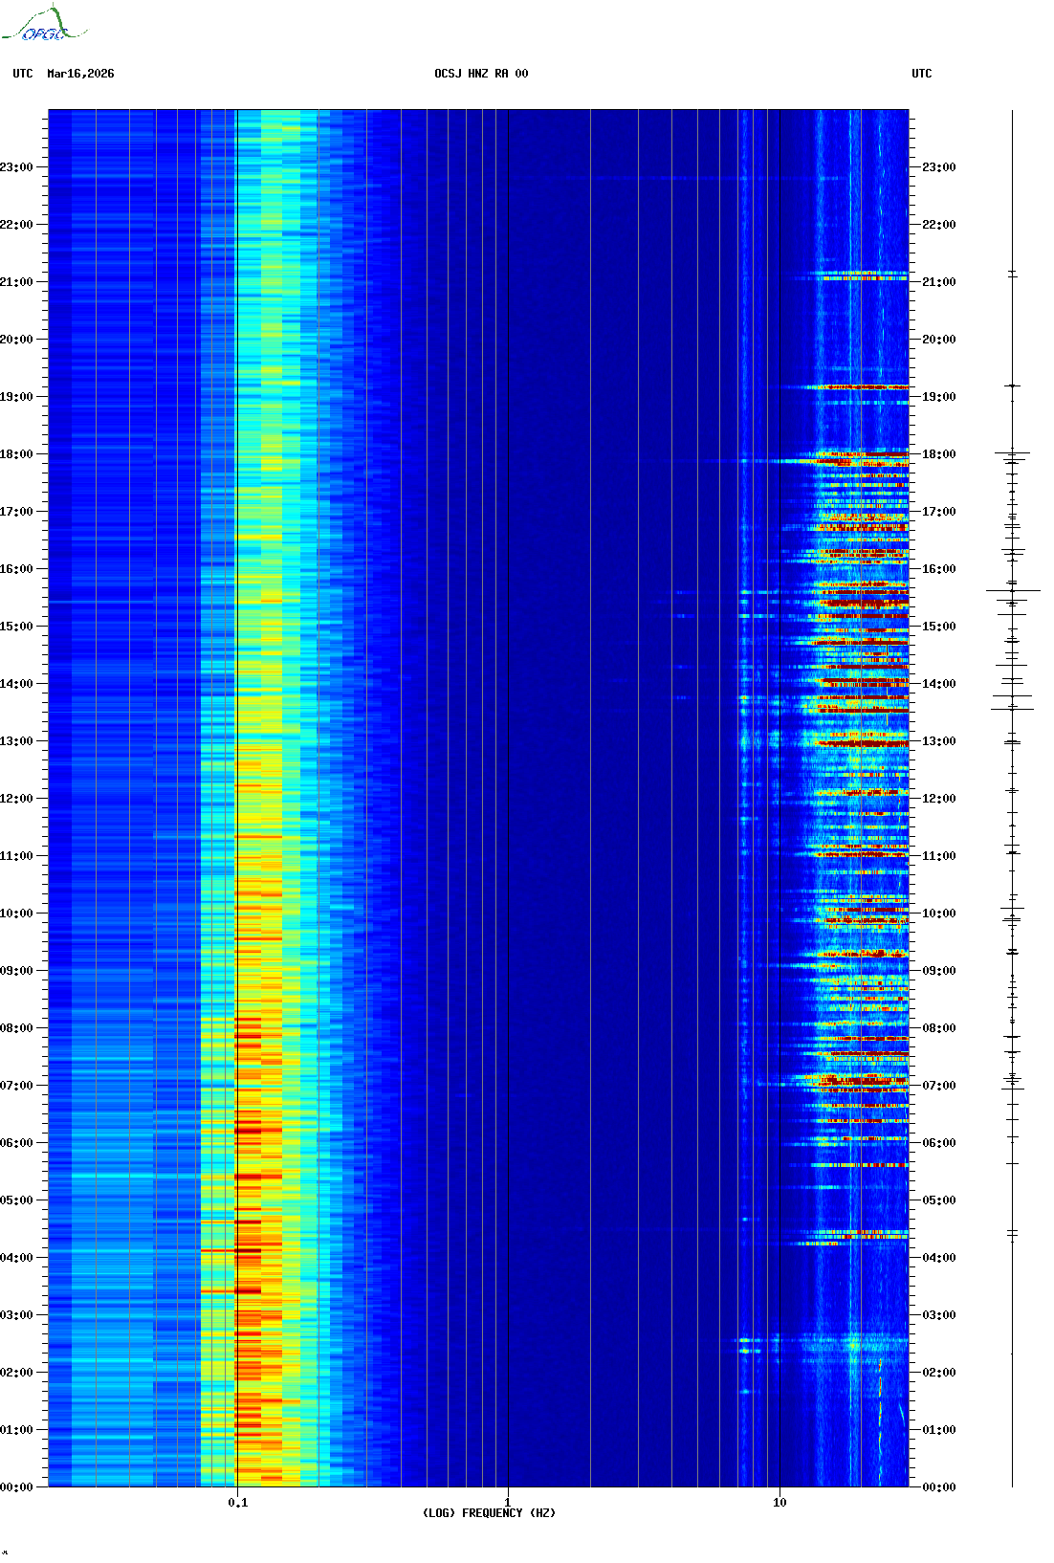The width and height of the screenshot is (1054, 1563).
Task: Click the Mar16,2026 date label
Action: [80, 74]
